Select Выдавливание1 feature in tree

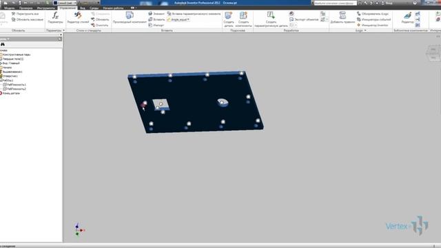[x=12, y=72]
